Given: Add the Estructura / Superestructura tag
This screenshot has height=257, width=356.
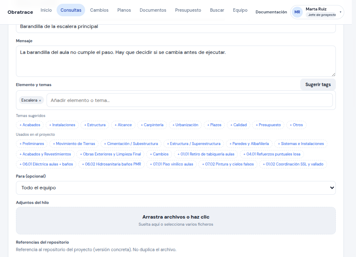Looking at the screenshot, I should click(194, 144).
